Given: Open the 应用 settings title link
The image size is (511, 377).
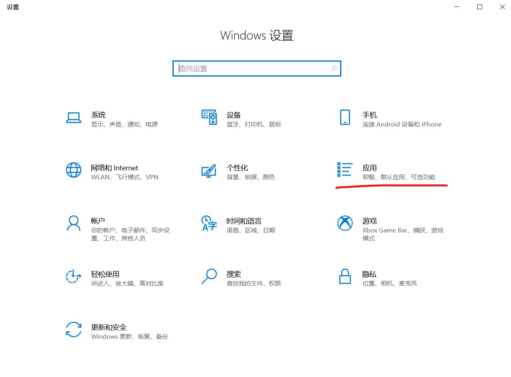Looking at the screenshot, I should point(369,168).
